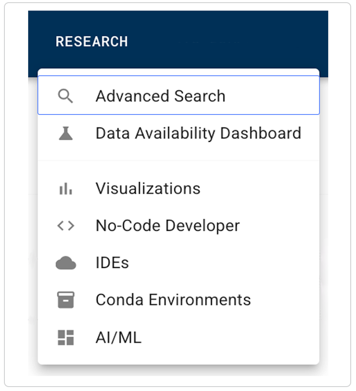Go to Conda Environments
356x391 pixels.
pyautogui.click(x=173, y=300)
